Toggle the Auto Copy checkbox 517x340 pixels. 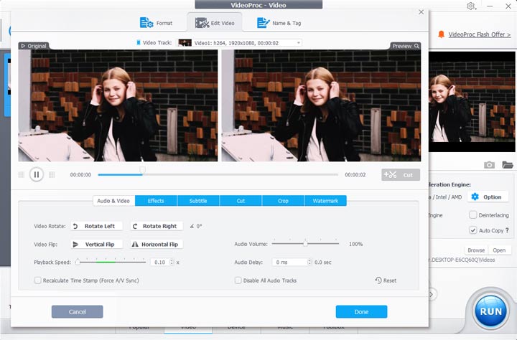coord(472,230)
